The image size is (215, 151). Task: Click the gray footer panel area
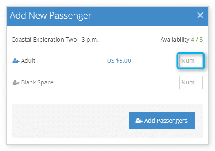click(107, 121)
